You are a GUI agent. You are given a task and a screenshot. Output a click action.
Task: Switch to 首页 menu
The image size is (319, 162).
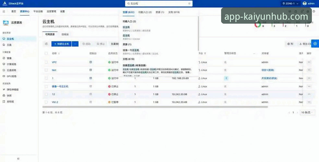[x=14, y=11]
